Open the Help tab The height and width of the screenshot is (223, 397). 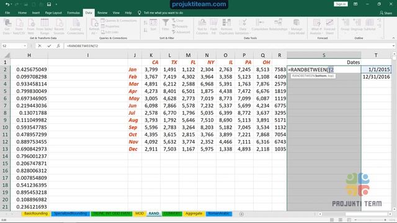pyautogui.click(x=128, y=12)
